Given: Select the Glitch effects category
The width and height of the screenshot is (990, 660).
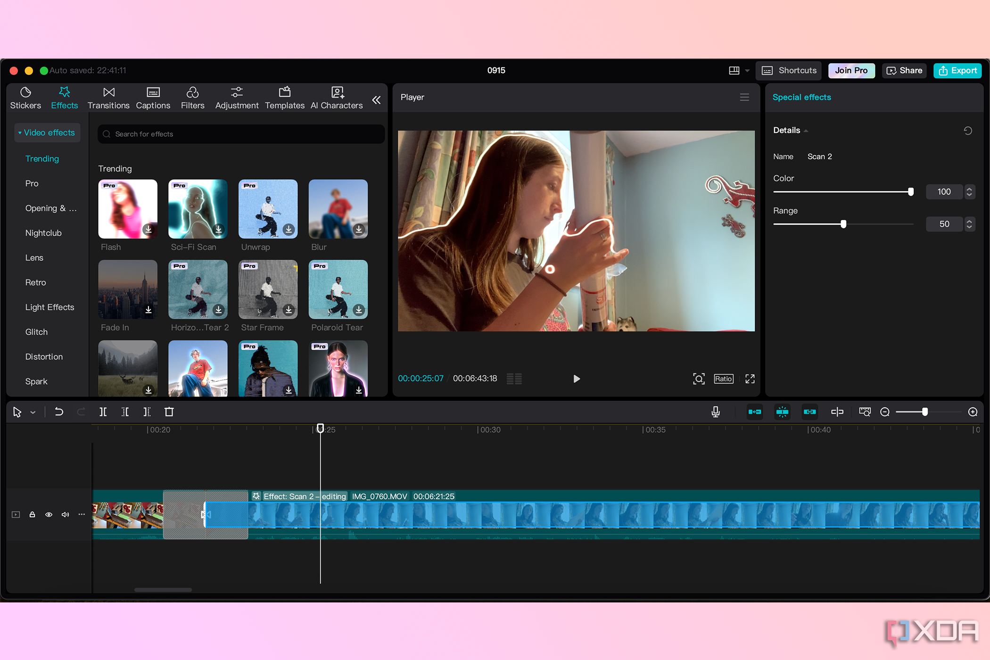Looking at the screenshot, I should [36, 331].
